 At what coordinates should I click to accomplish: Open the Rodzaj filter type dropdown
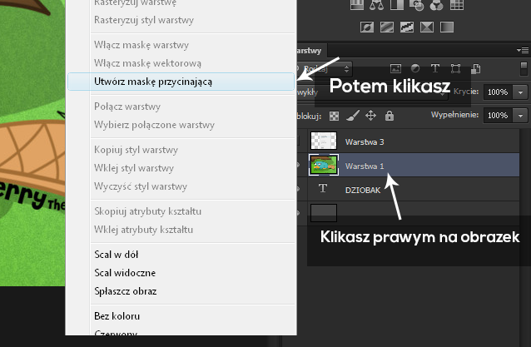click(x=325, y=69)
